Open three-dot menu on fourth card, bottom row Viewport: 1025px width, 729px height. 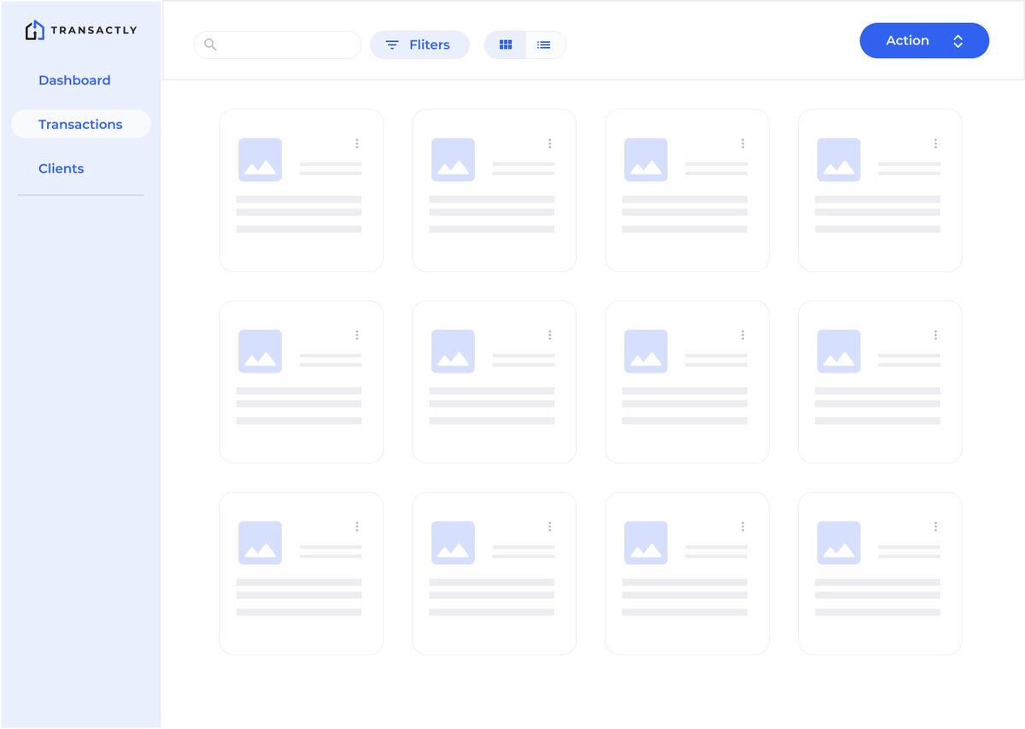click(x=936, y=526)
